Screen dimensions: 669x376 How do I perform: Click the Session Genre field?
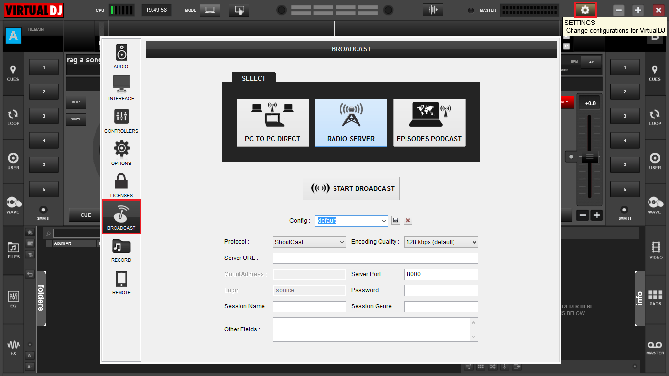click(441, 306)
